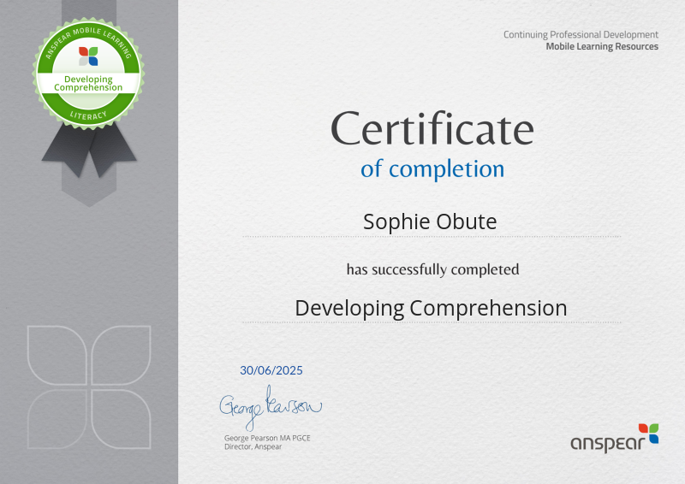The height and width of the screenshot is (484, 685).
Task: Click the George Pearson handwritten signature
Action: 270,408
